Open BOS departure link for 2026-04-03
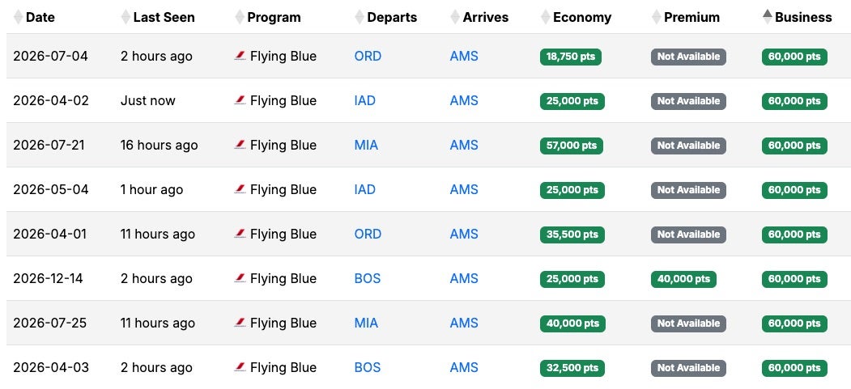 368,368
